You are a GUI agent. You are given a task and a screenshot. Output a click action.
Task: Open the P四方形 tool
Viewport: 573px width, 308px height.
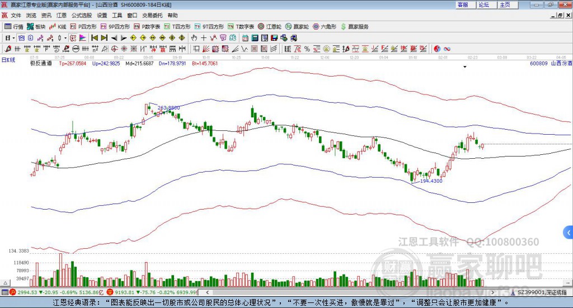(83, 27)
